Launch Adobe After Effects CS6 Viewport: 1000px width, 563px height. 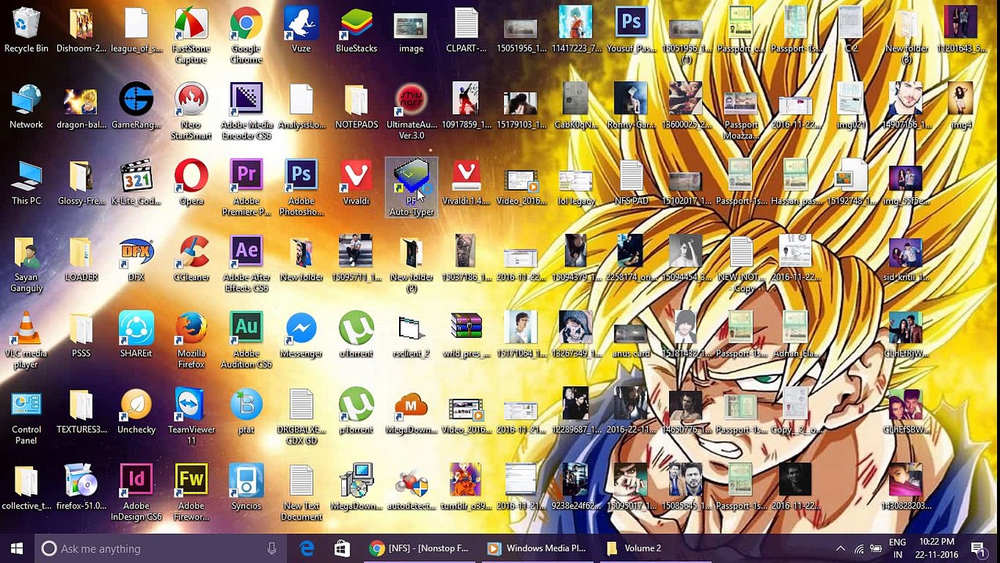[246, 264]
